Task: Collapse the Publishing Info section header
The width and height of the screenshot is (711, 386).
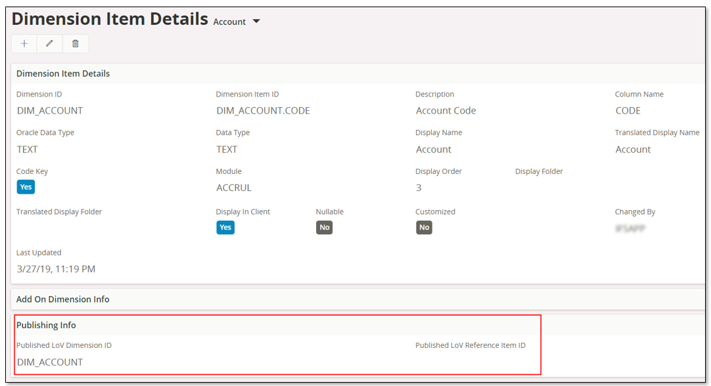Action: pos(46,325)
